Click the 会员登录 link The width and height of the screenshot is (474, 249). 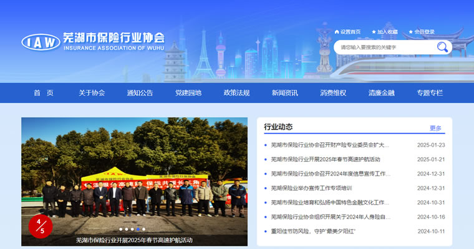tap(424, 32)
